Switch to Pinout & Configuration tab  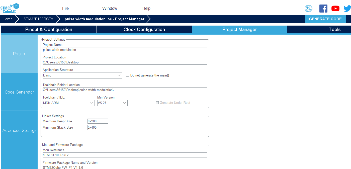49,30
